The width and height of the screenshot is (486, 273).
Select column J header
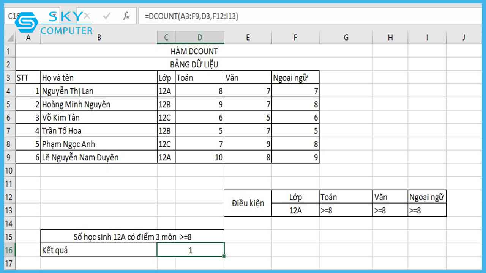coord(464,38)
